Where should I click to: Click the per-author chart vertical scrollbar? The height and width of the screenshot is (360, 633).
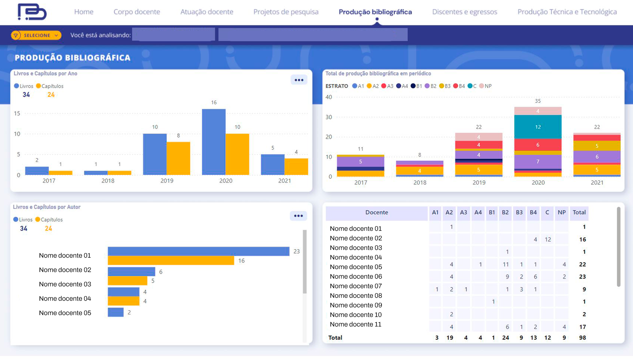(x=305, y=261)
